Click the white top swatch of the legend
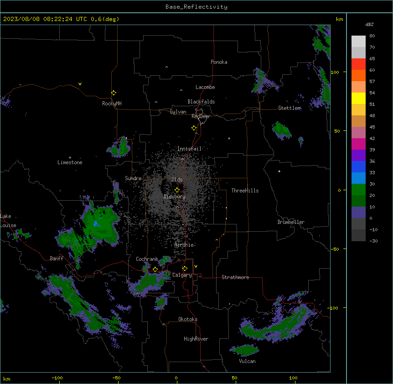The image size is (393, 384). point(358,42)
